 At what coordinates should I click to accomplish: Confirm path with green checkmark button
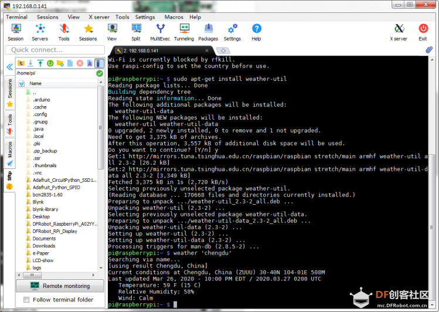pyautogui.click(x=100, y=73)
